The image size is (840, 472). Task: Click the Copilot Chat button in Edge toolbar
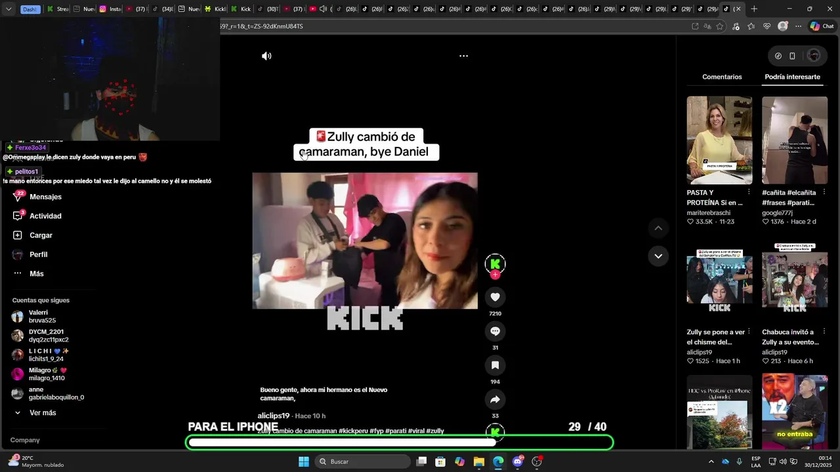coord(822,26)
